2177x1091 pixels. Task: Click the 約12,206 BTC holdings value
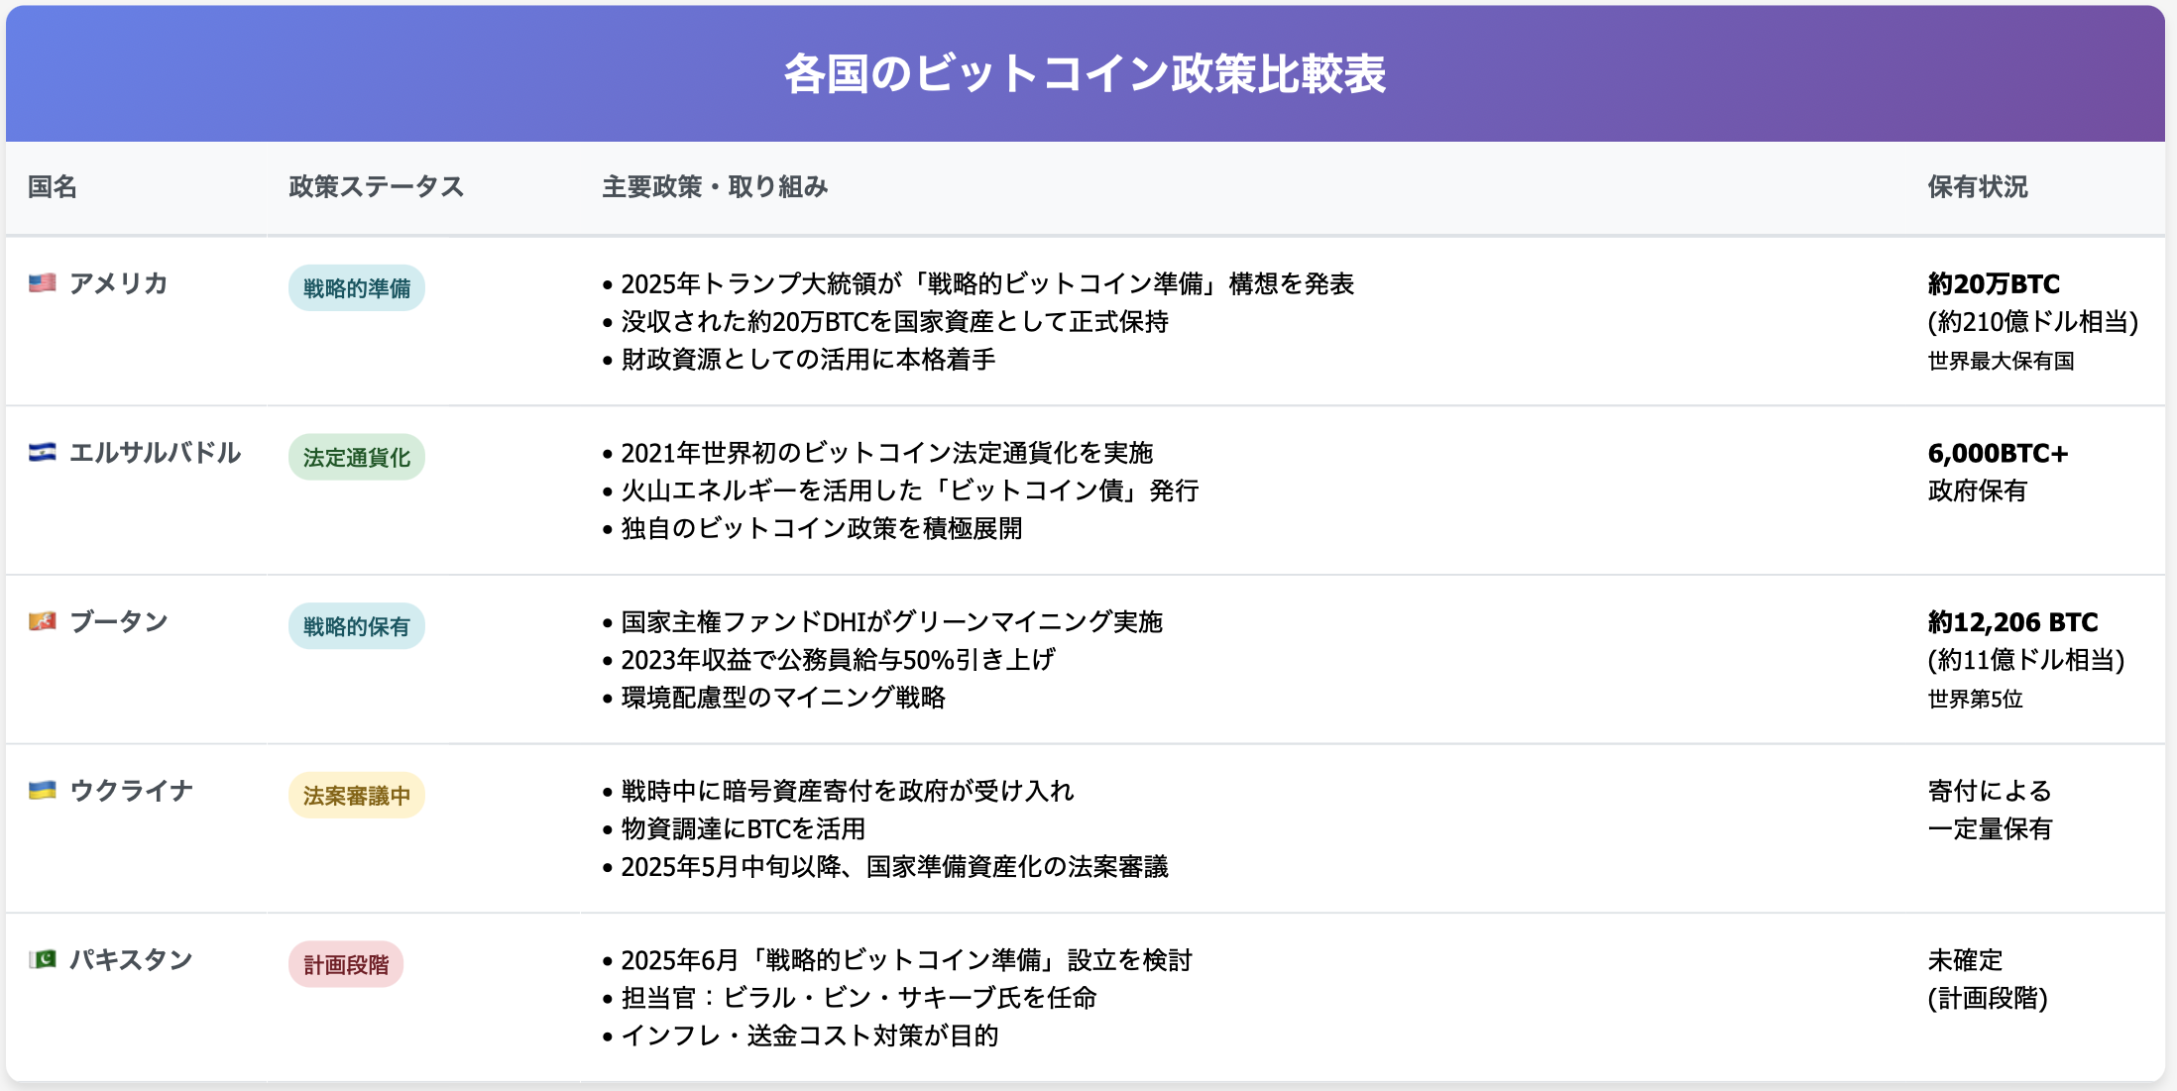coord(2012,622)
